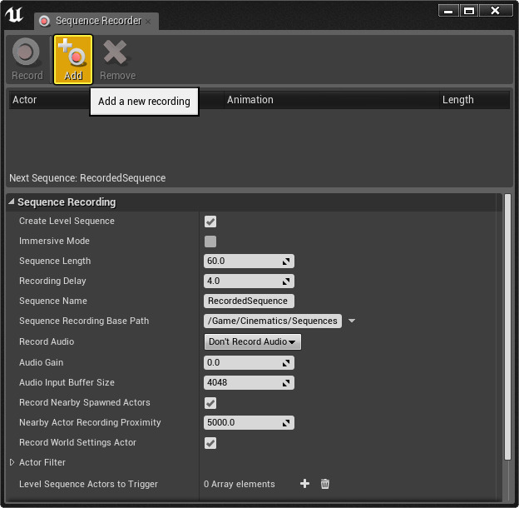
Task: Click the Animation column header
Action: click(x=250, y=100)
